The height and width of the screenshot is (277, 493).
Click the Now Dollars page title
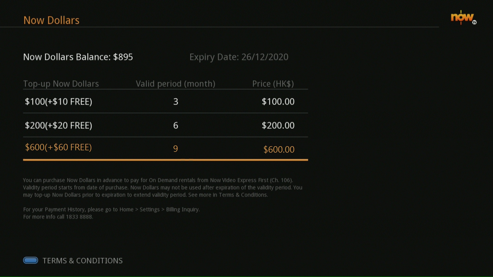click(51, 20)
